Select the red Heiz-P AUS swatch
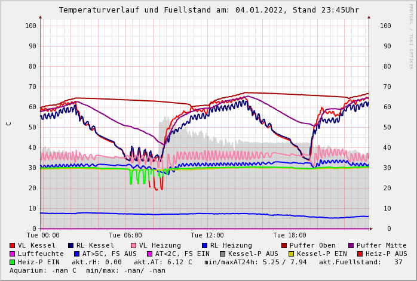 coord(360,254)
